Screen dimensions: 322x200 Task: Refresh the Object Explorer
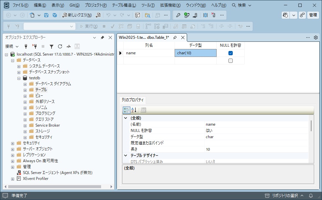point(60,46)
